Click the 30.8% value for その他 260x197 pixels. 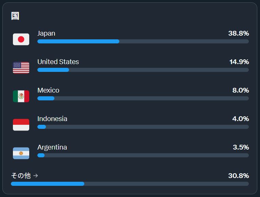click(x=239, y=176)
